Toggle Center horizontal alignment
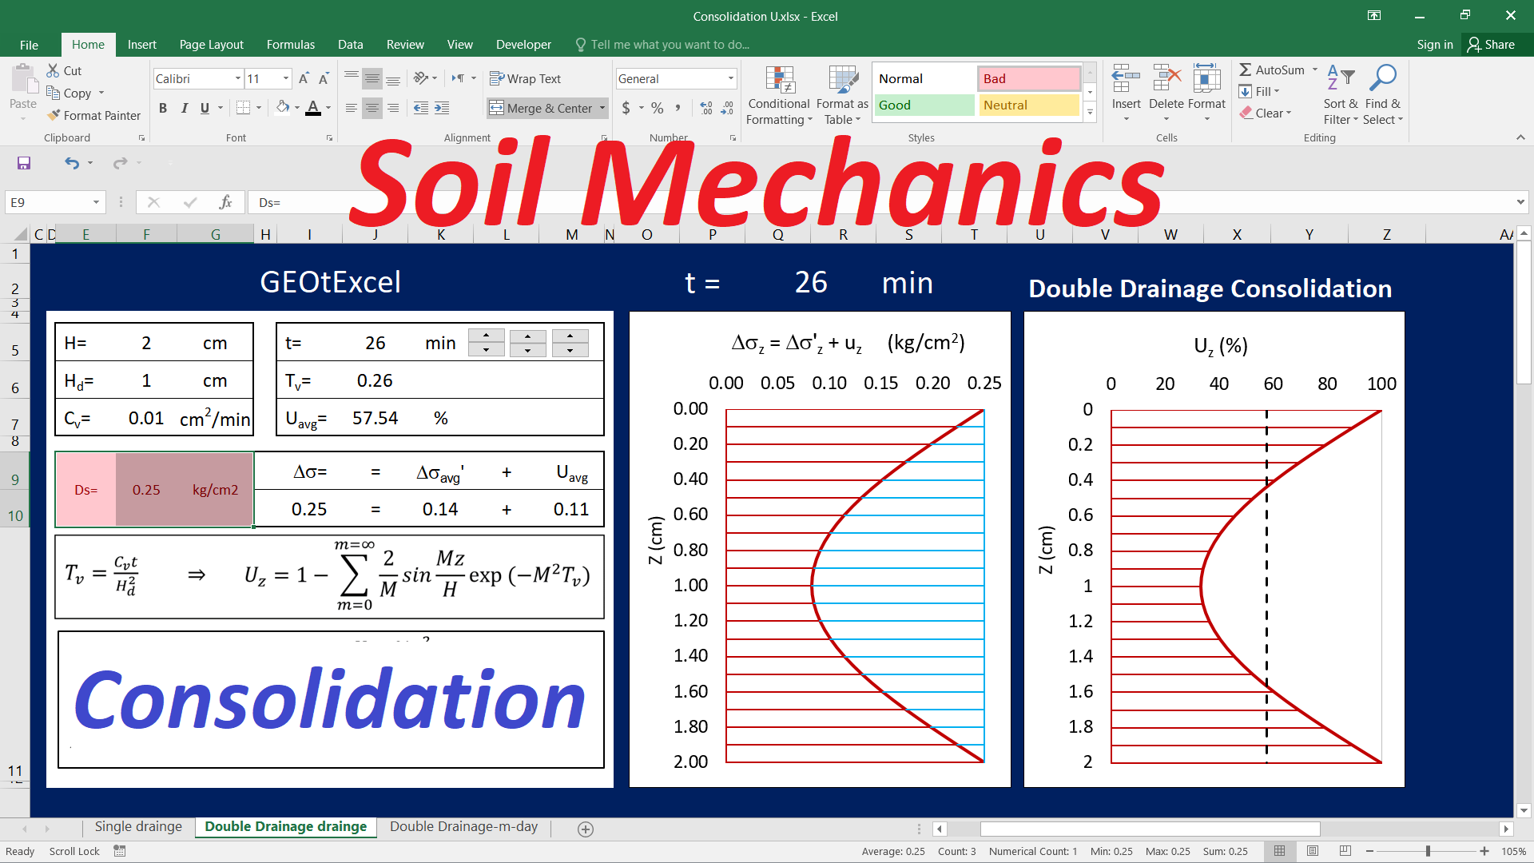The width and height of the screenshot is (1534, 863). [372, 108]
